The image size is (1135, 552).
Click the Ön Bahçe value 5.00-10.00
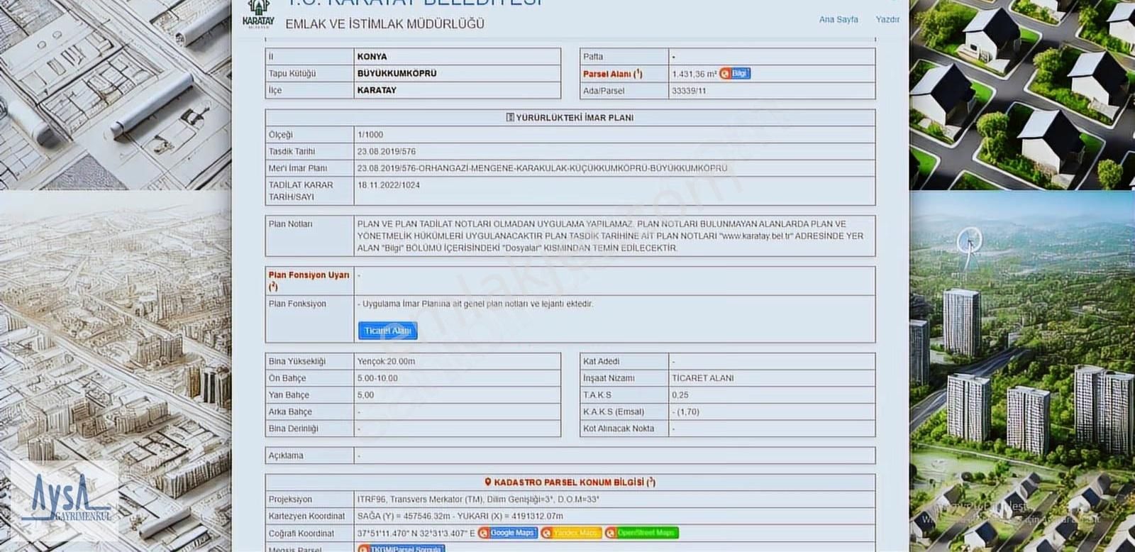(x=377, y=379)
